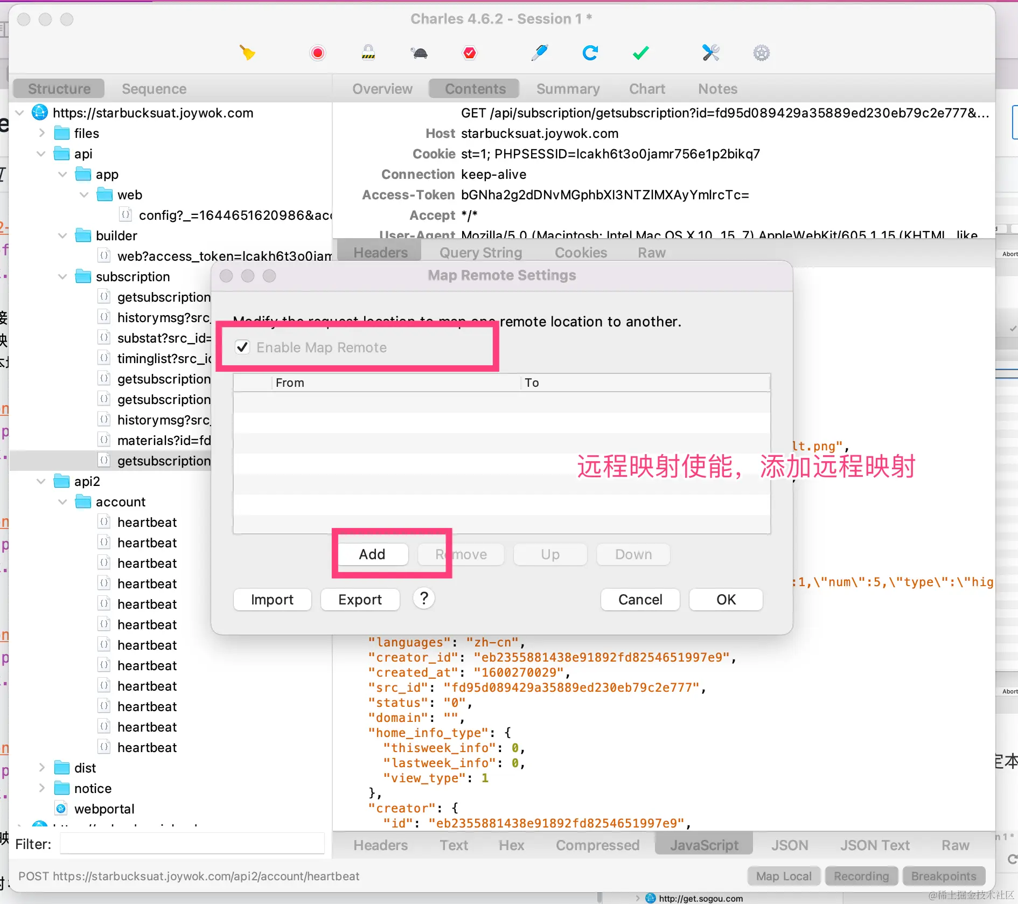
Task: Click the Add button
Action: (x=372, y=554)
